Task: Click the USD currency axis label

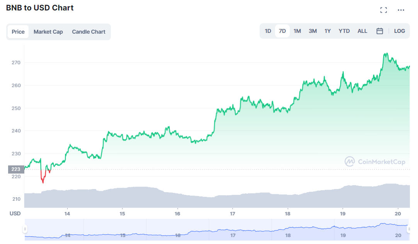Action: click(x=15, y=213)
